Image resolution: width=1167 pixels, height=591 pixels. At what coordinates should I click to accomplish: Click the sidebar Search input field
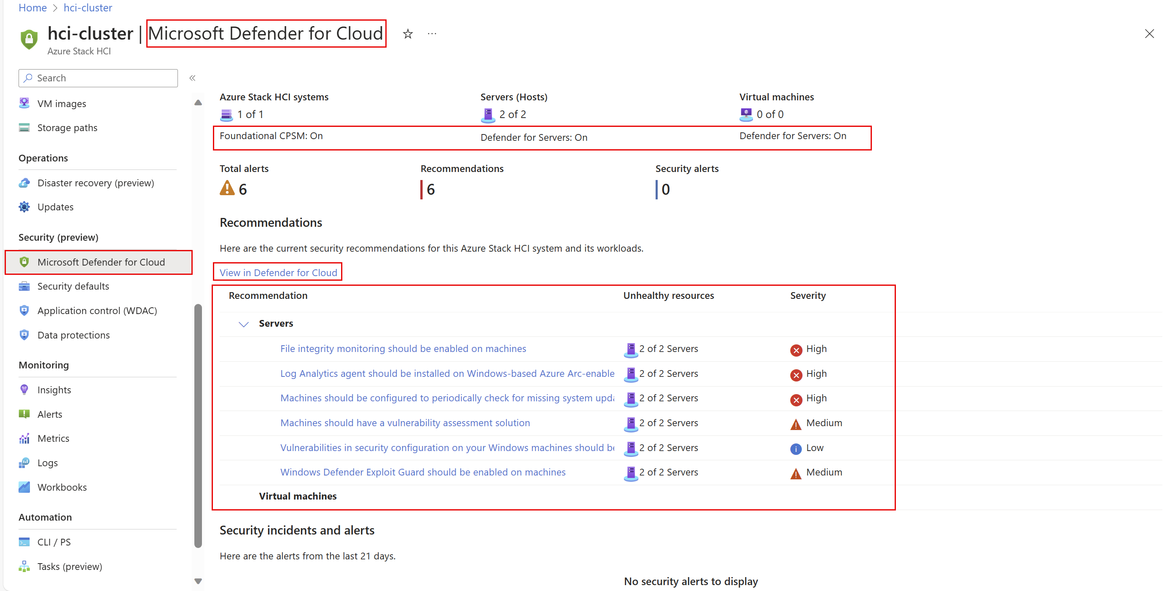pyautogui.click(x=98, y=78)
